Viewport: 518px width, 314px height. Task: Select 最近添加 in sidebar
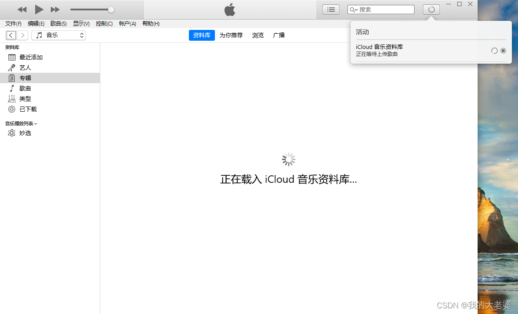click(x=50, y=57)
